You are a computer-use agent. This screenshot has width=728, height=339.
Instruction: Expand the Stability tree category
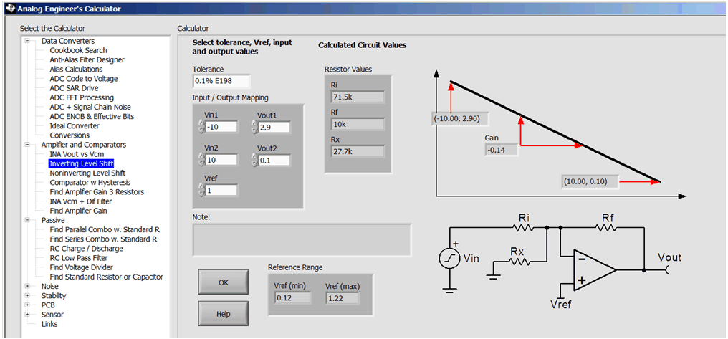coord(28,295)
